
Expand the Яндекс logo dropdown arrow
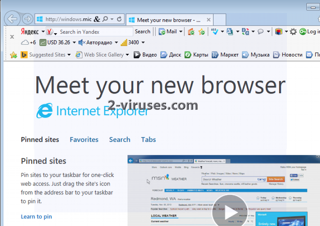pyautogui.click(x=43, y=32)
